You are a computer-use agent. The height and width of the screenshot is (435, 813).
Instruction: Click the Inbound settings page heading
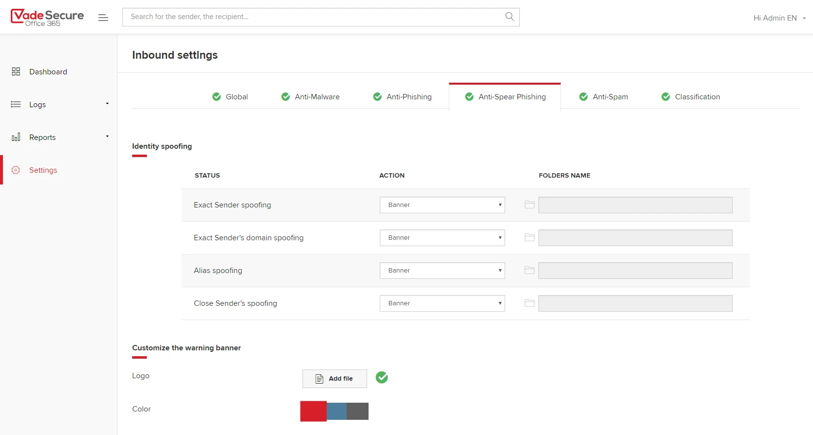pyautogui.click(x=175, y=55)
